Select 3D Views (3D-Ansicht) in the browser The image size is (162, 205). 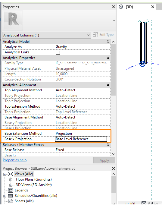tap(34, 185)
